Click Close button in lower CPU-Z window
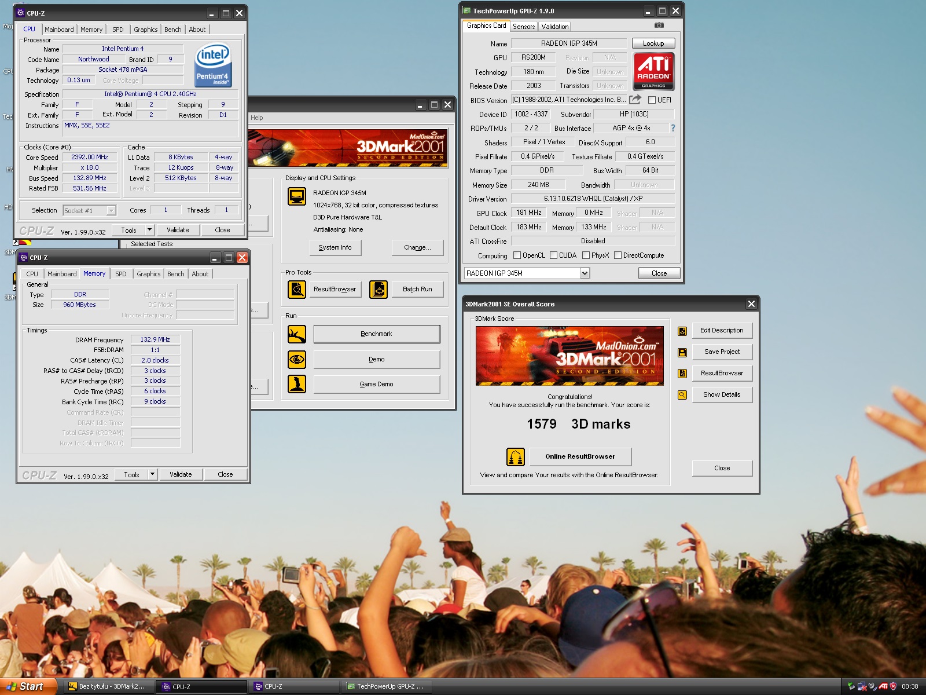 [225, 474]
